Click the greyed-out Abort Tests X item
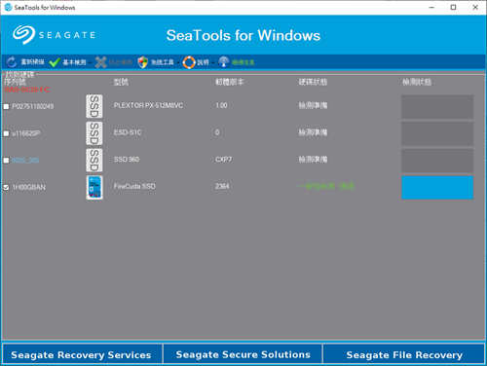 (x=113, y=62)
